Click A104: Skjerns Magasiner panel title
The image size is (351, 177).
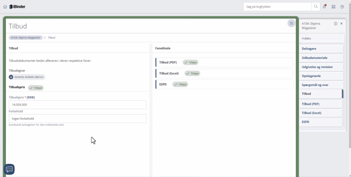click(311, 26)
